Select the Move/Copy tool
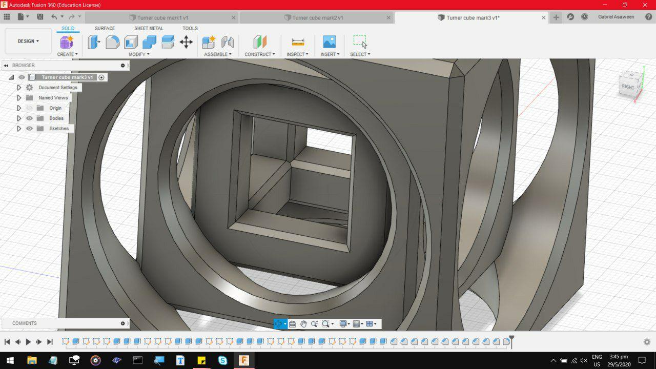This screenshot has width=656, height=369. [x=186, y=42]
